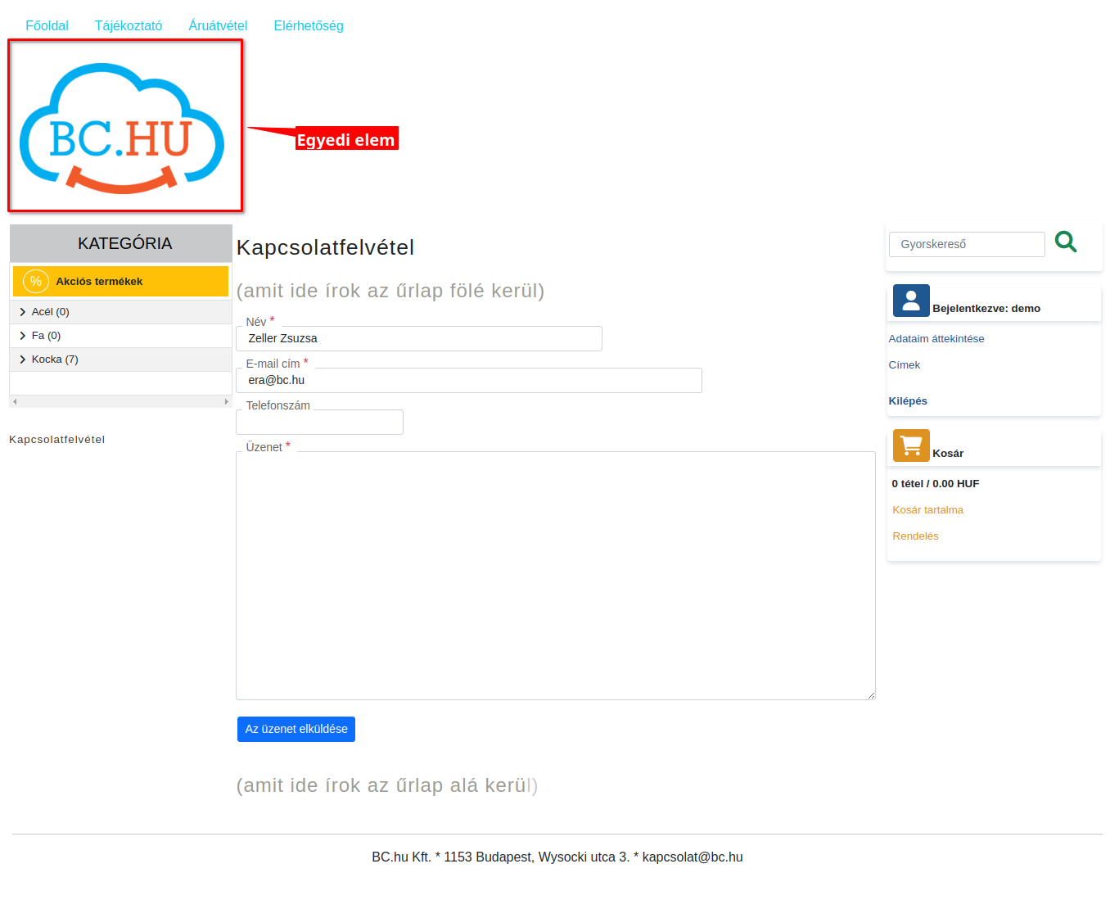The image size is (1119, 900).
Task: Click the blue user profile icon
Action: (911, 301)
